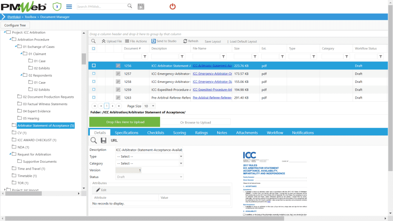Click the shield notification icon showing 3

(57, 7)
